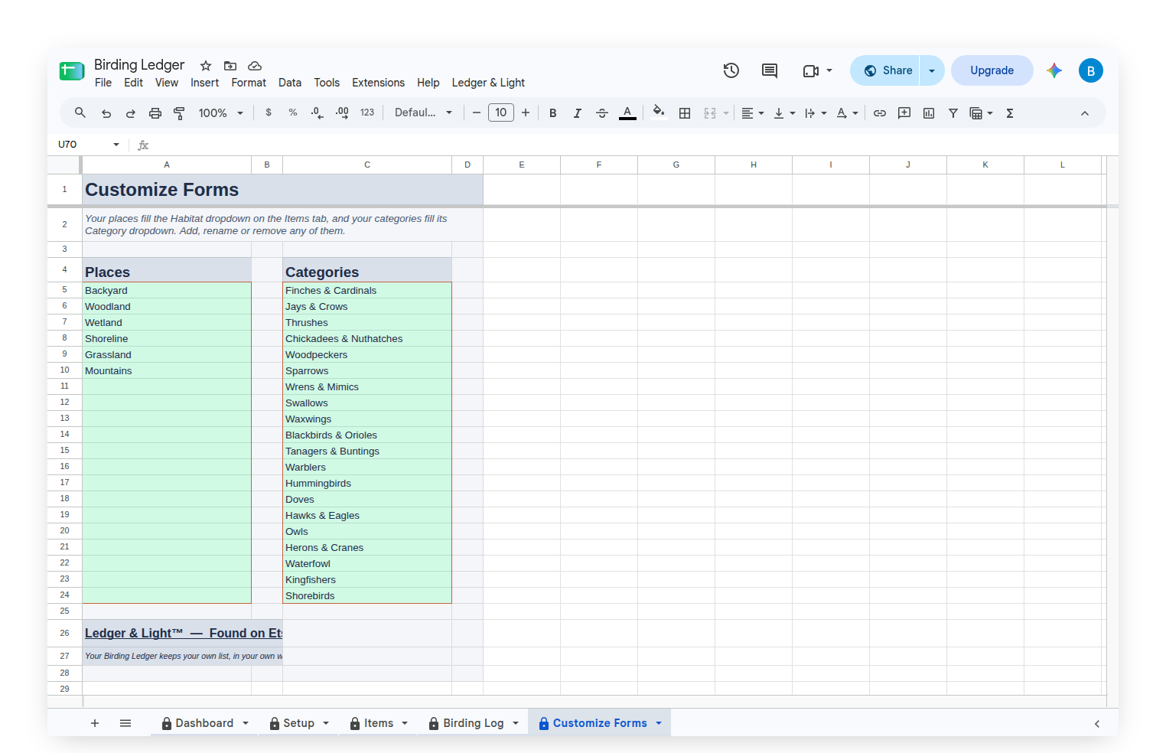Open the Extensions menu
This screenshot has height=753, width=1166.
[378, 83]
